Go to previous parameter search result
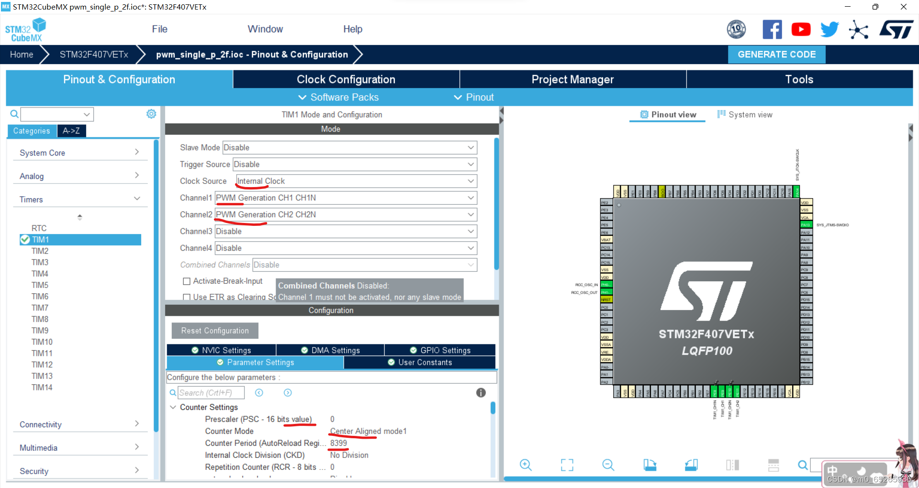 coord(259,393)
